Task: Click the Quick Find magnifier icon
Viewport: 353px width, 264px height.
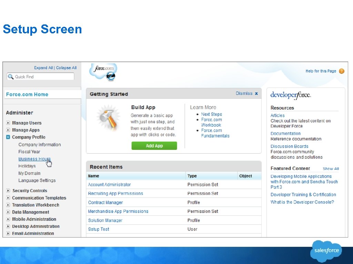Action: tap(11, 77)
